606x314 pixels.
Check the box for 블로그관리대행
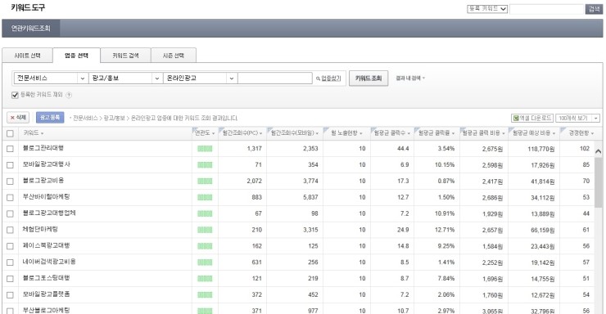10,149
